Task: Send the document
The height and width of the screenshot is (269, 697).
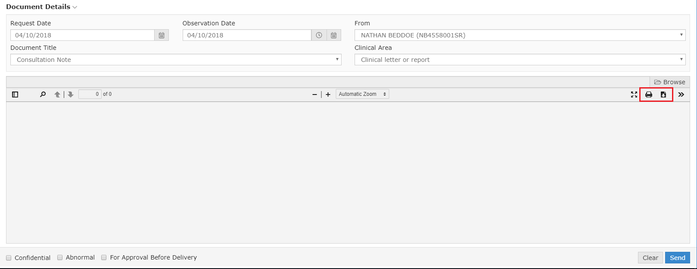Action: [678, 258]
